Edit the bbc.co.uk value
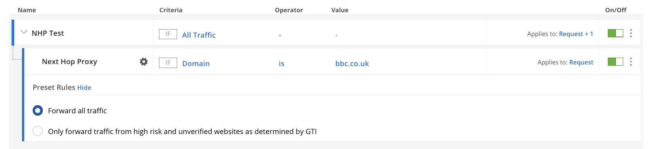 [x=352, y=63]
